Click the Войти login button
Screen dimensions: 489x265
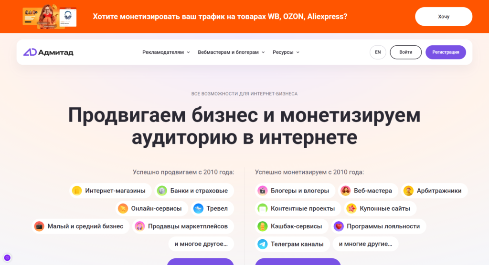(406, 52)
